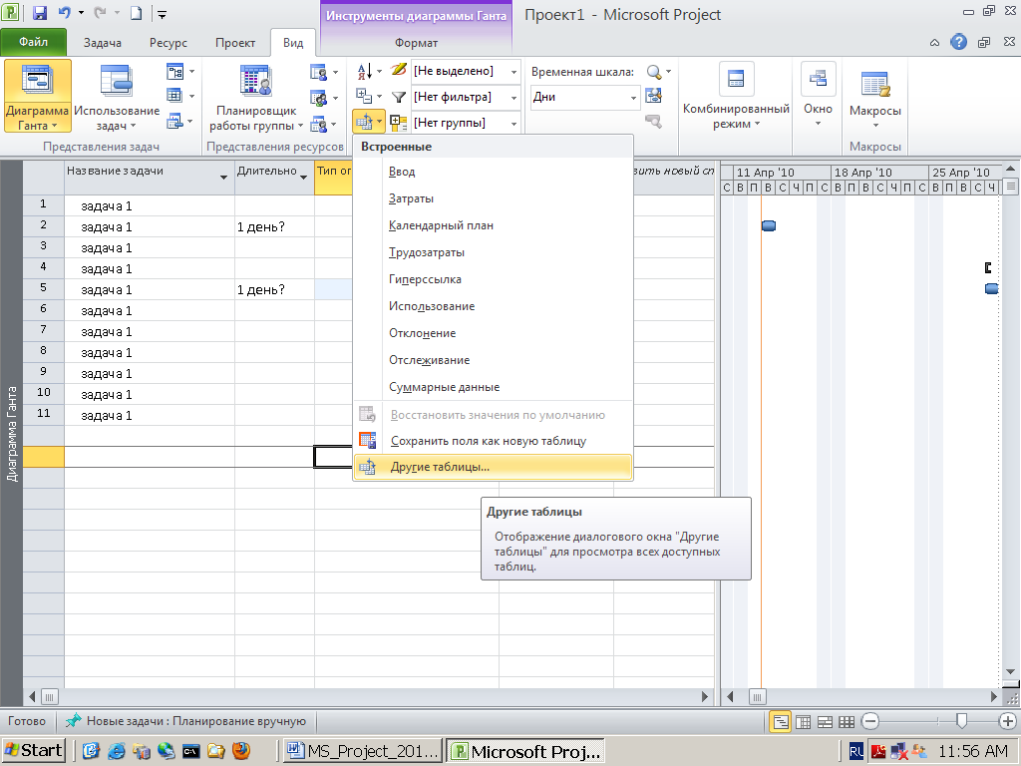Click the Task Usage view icon in status bar
The image size is (1021, 766).
(x=804, y=721)
